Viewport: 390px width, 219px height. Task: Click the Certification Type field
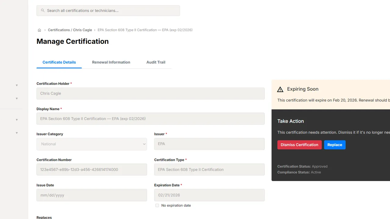(x=209, y=169)
